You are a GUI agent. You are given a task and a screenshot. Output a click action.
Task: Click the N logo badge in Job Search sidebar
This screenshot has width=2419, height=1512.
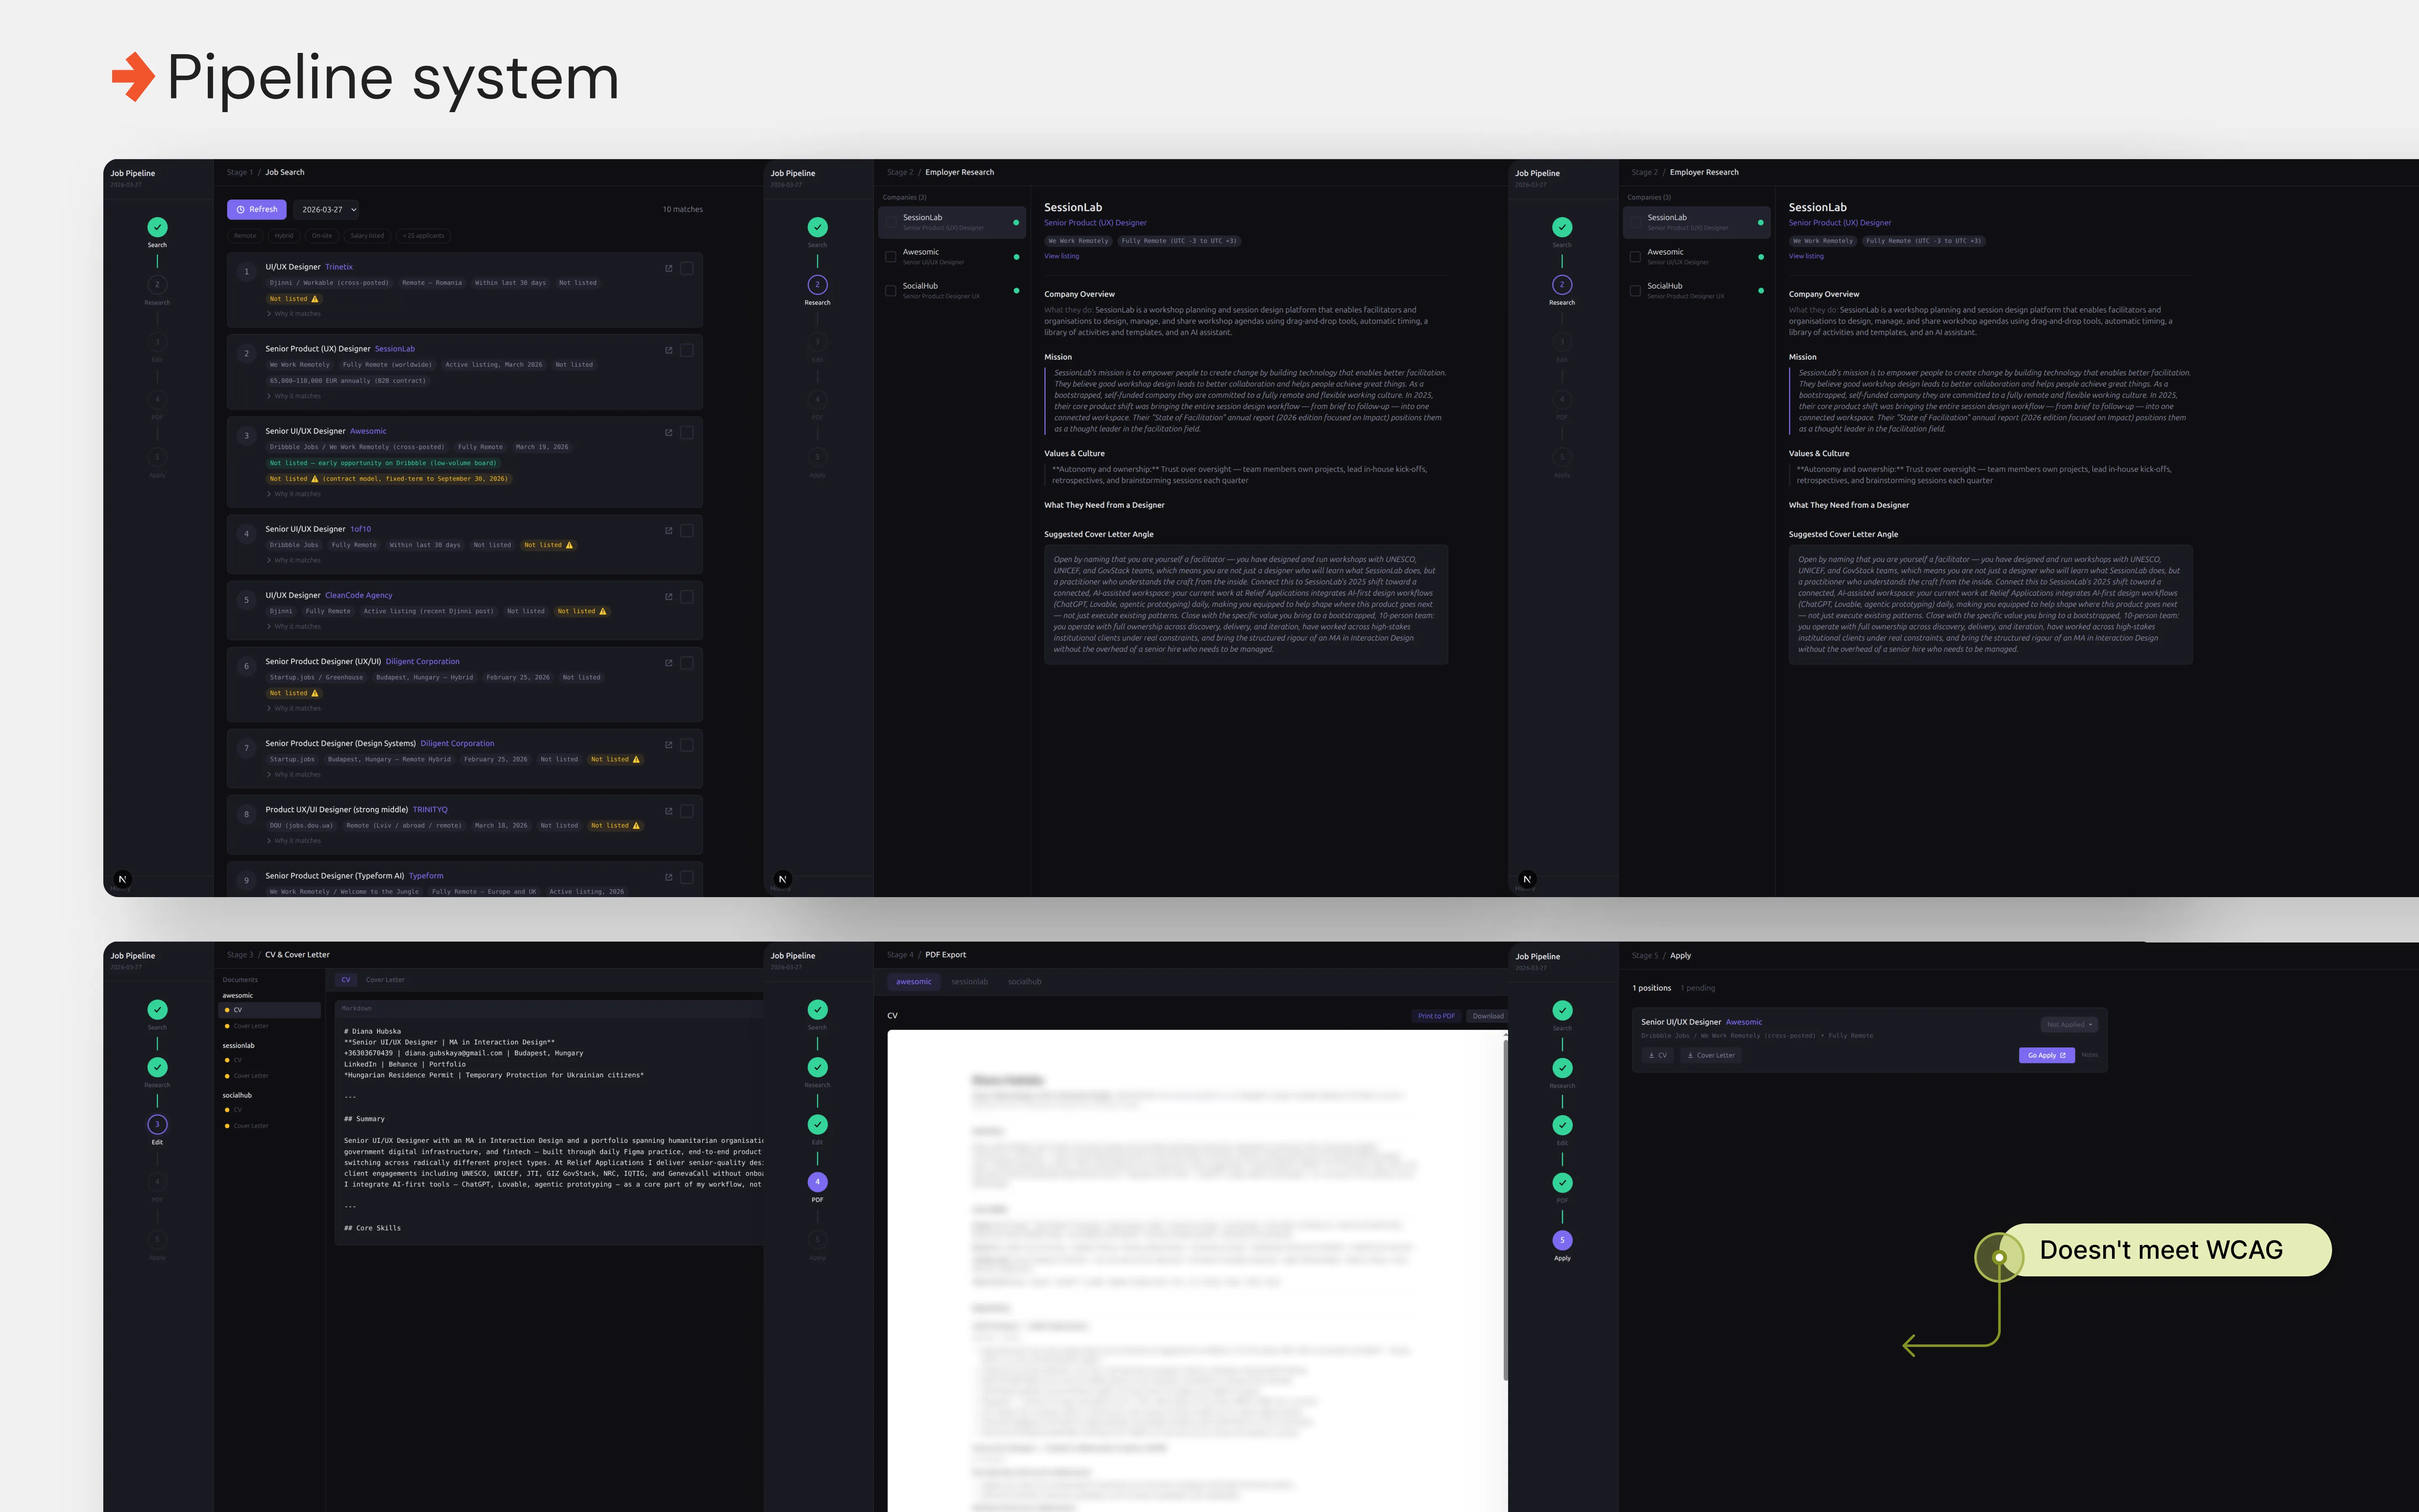coord(122,879)
